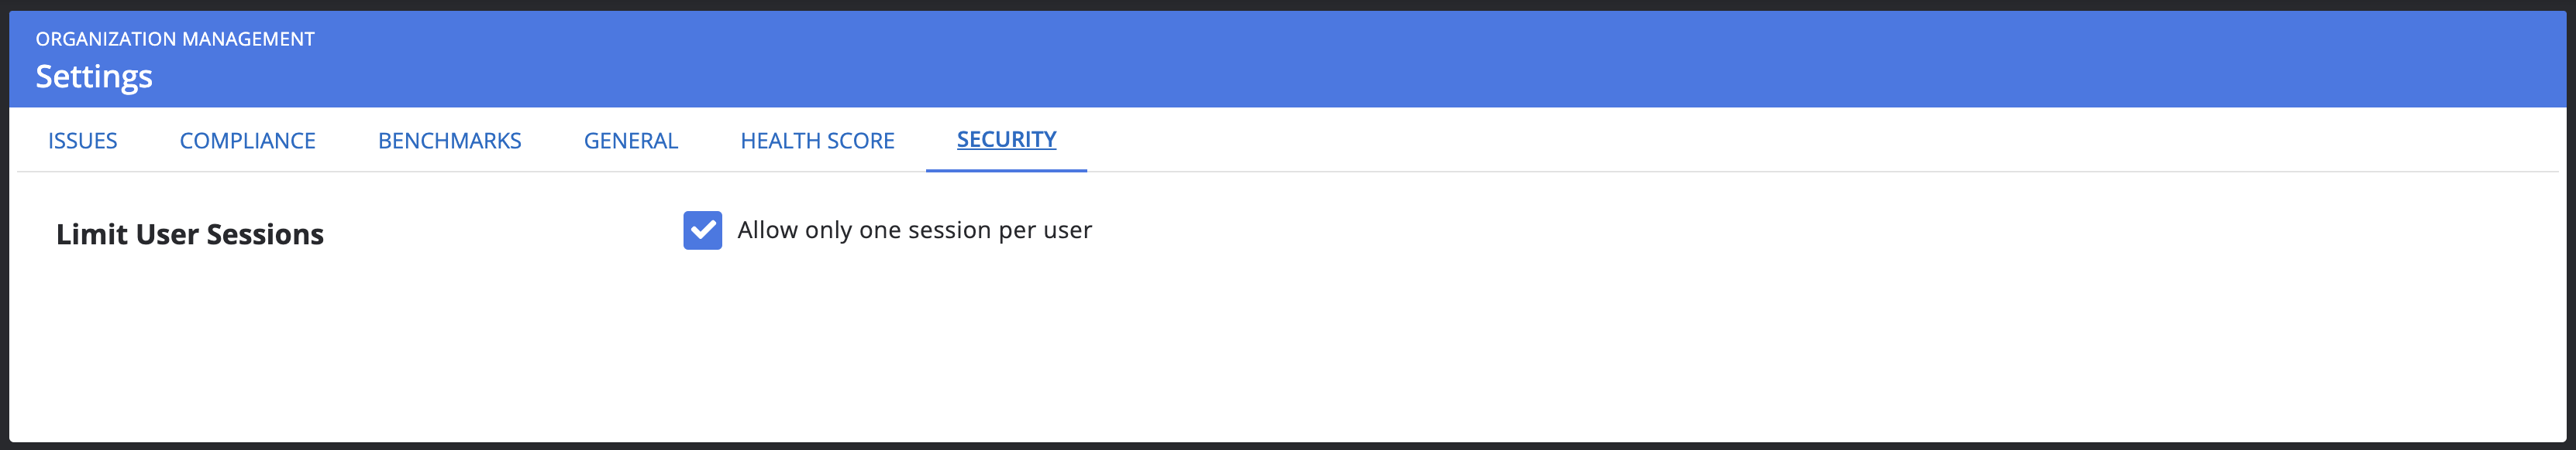View general organization settings tab
Viewport: 2576px width, 450px height.
[x=630, y=141]
